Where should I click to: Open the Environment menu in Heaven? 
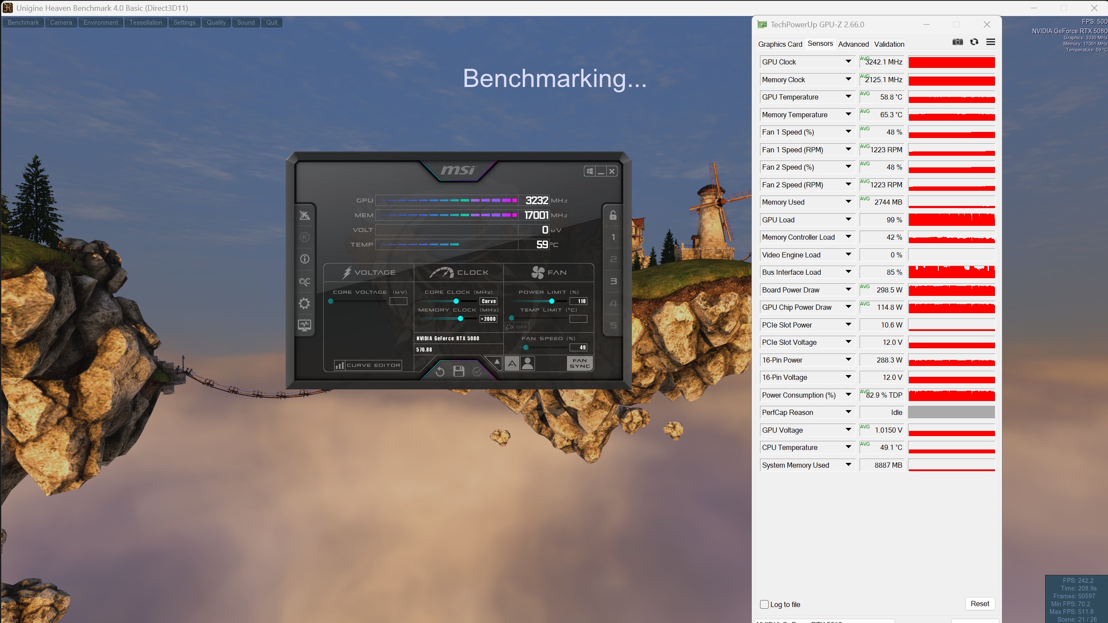coord(101,22)
